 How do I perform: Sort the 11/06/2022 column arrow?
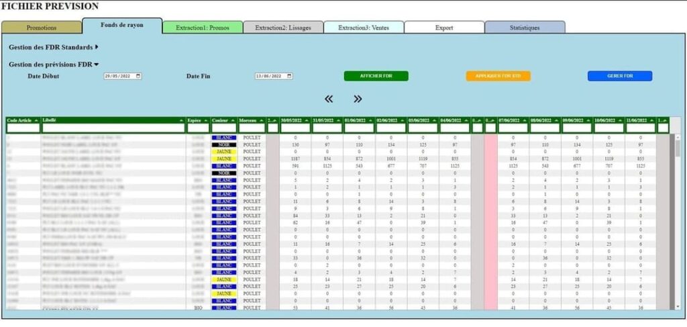pos(652,120)
